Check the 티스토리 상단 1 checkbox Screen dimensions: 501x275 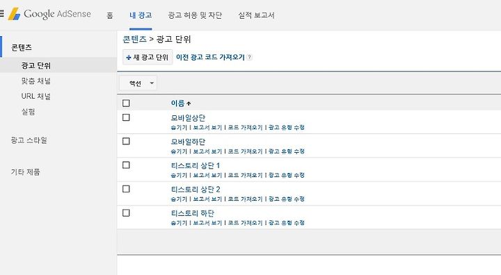coord(126,165)
